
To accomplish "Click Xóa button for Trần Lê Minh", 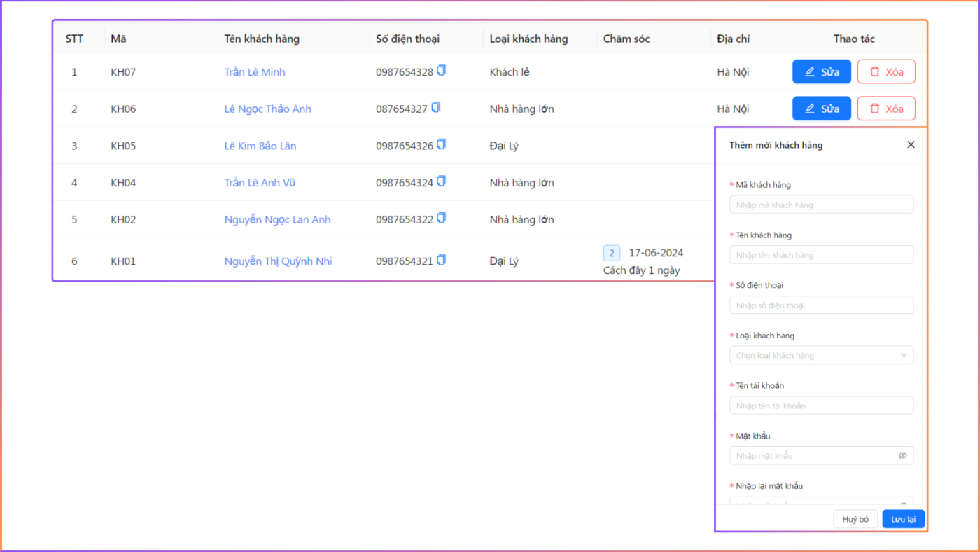I will coord(886,71).
